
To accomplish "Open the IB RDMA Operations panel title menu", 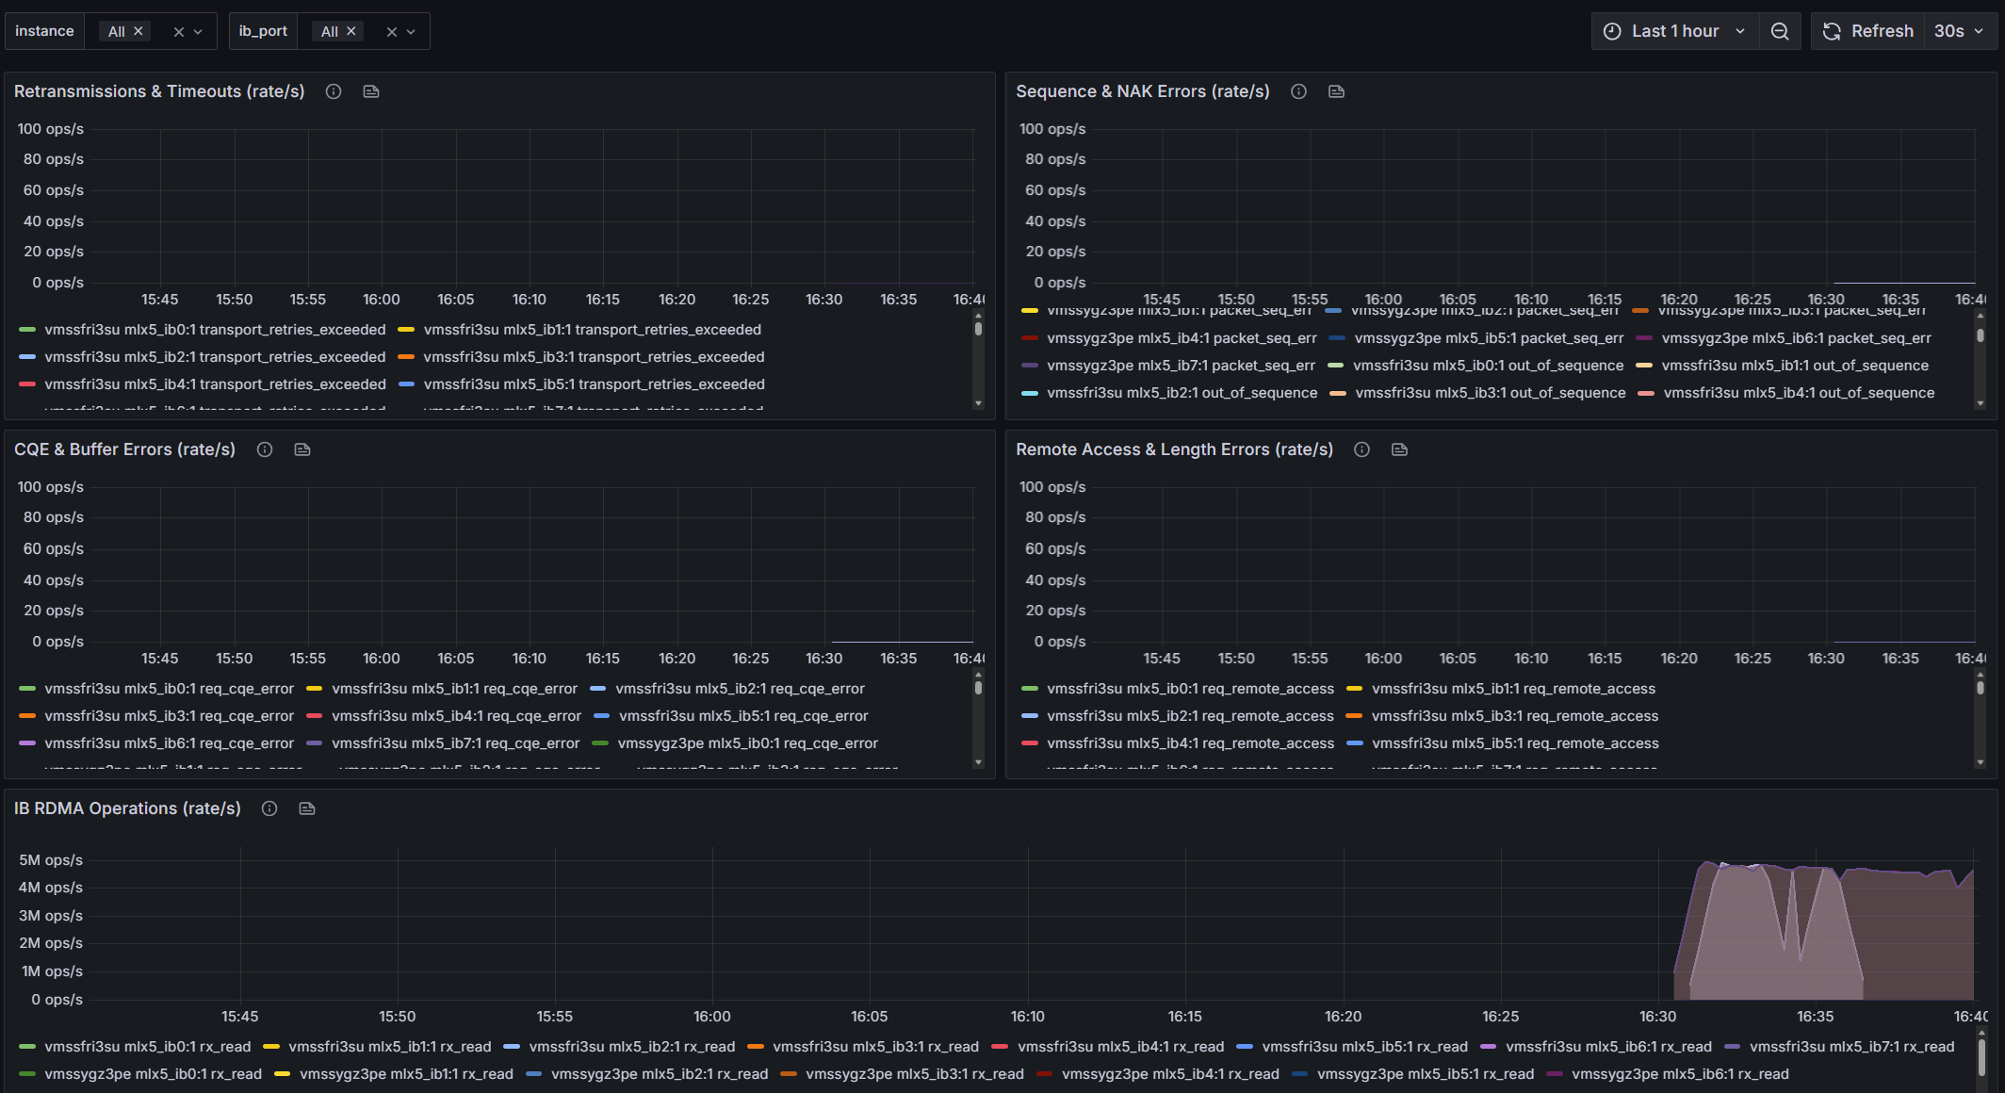I will [x=128, y=808].
